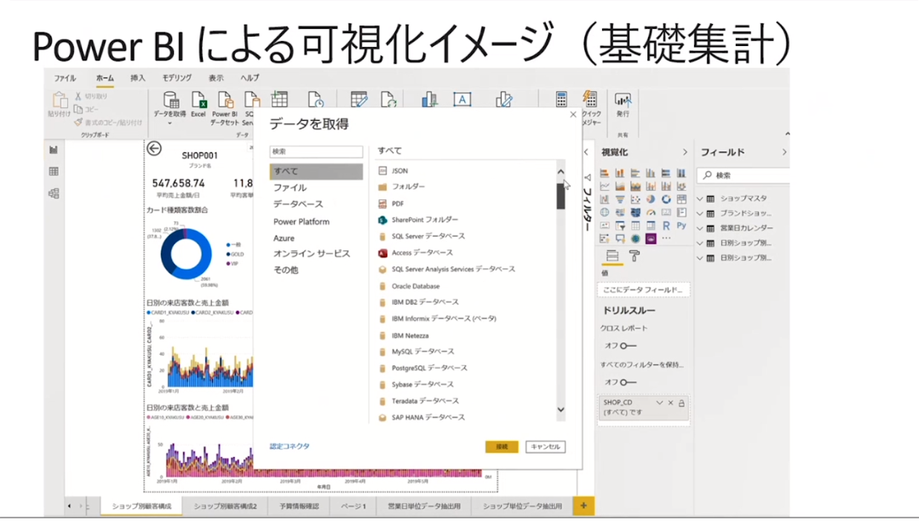919x521 pixels.
Task: Select the line chart visualization icon
Action: [x=605, y=186]
